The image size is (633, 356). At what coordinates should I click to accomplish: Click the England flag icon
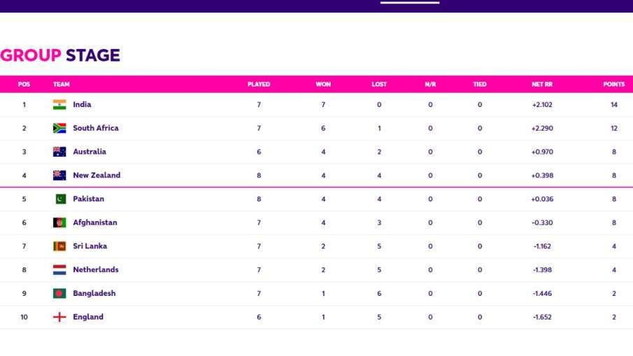pos(59,318)
